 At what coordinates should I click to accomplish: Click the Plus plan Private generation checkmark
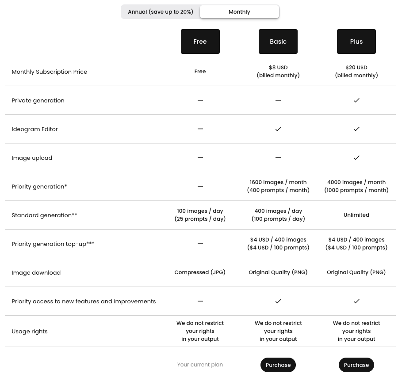(x=356, y=100)
